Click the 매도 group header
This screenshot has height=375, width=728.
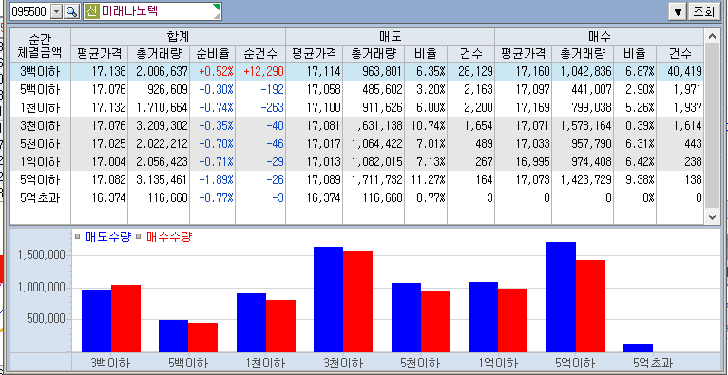[x=390, y=36]
